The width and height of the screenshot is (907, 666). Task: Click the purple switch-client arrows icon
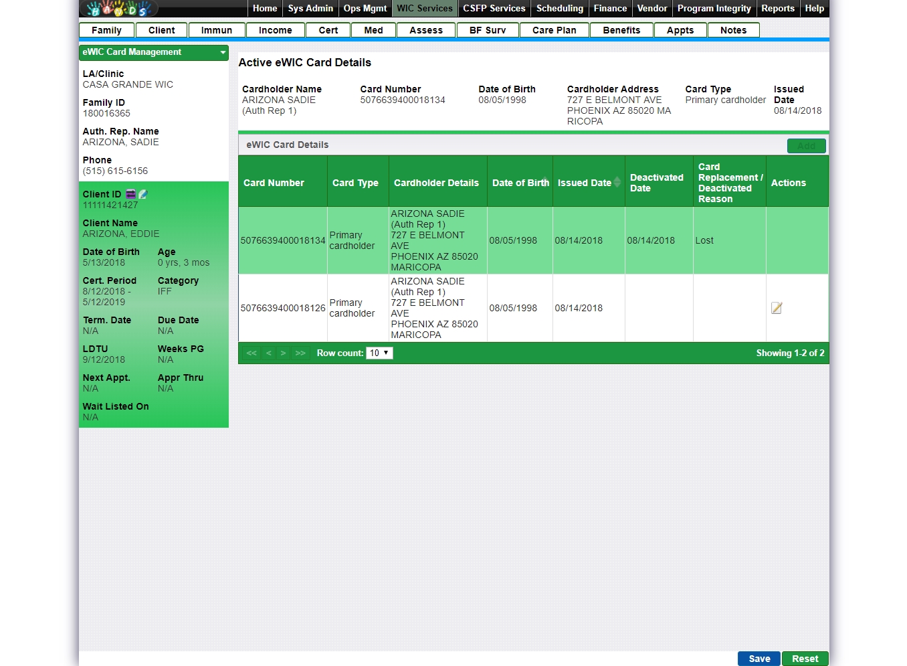pyautogui.click(x=130, y=194)
